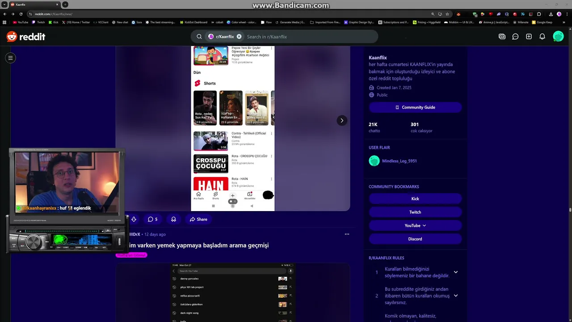Go to the next gallery image
572x322 pixels.
click(x=342, y=120)
